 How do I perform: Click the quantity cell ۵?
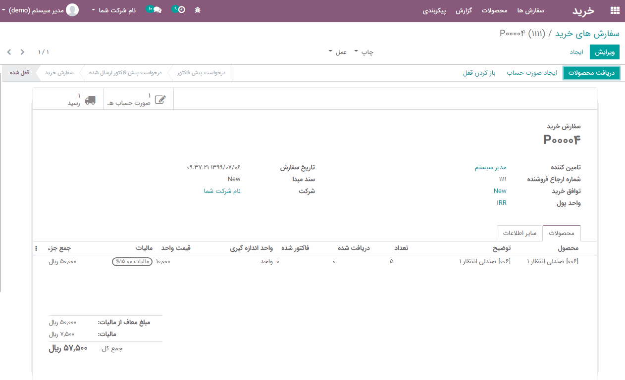pyautogui.click(x=391, y=261)
